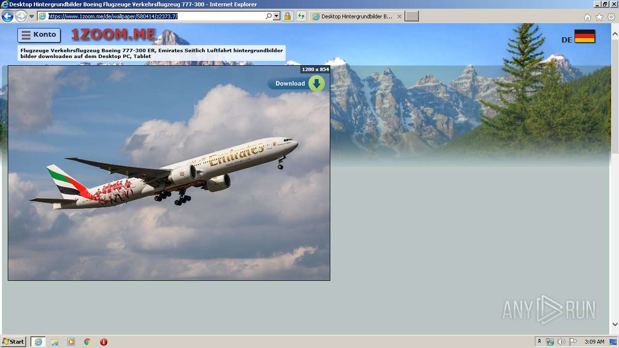Launch Windows Media Player from taskbar

coord(71,342)
